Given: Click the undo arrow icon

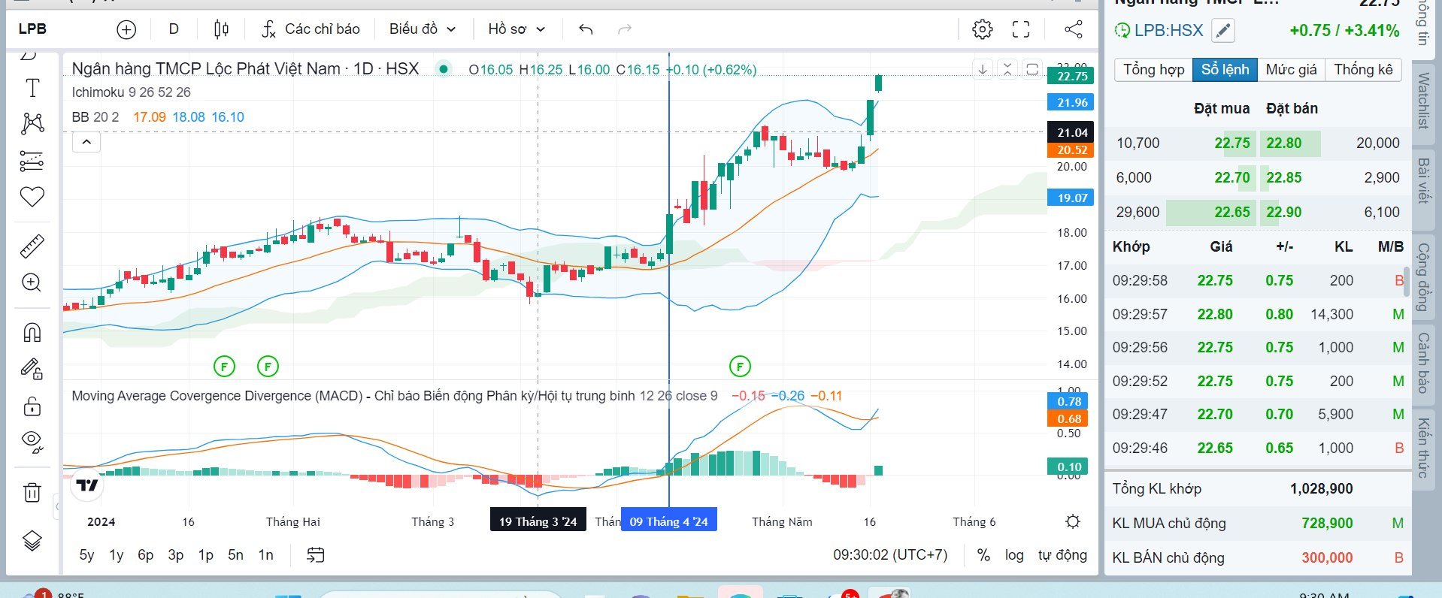Looking at the screenshot, I should pyautogui.click(x=586, y=29).
